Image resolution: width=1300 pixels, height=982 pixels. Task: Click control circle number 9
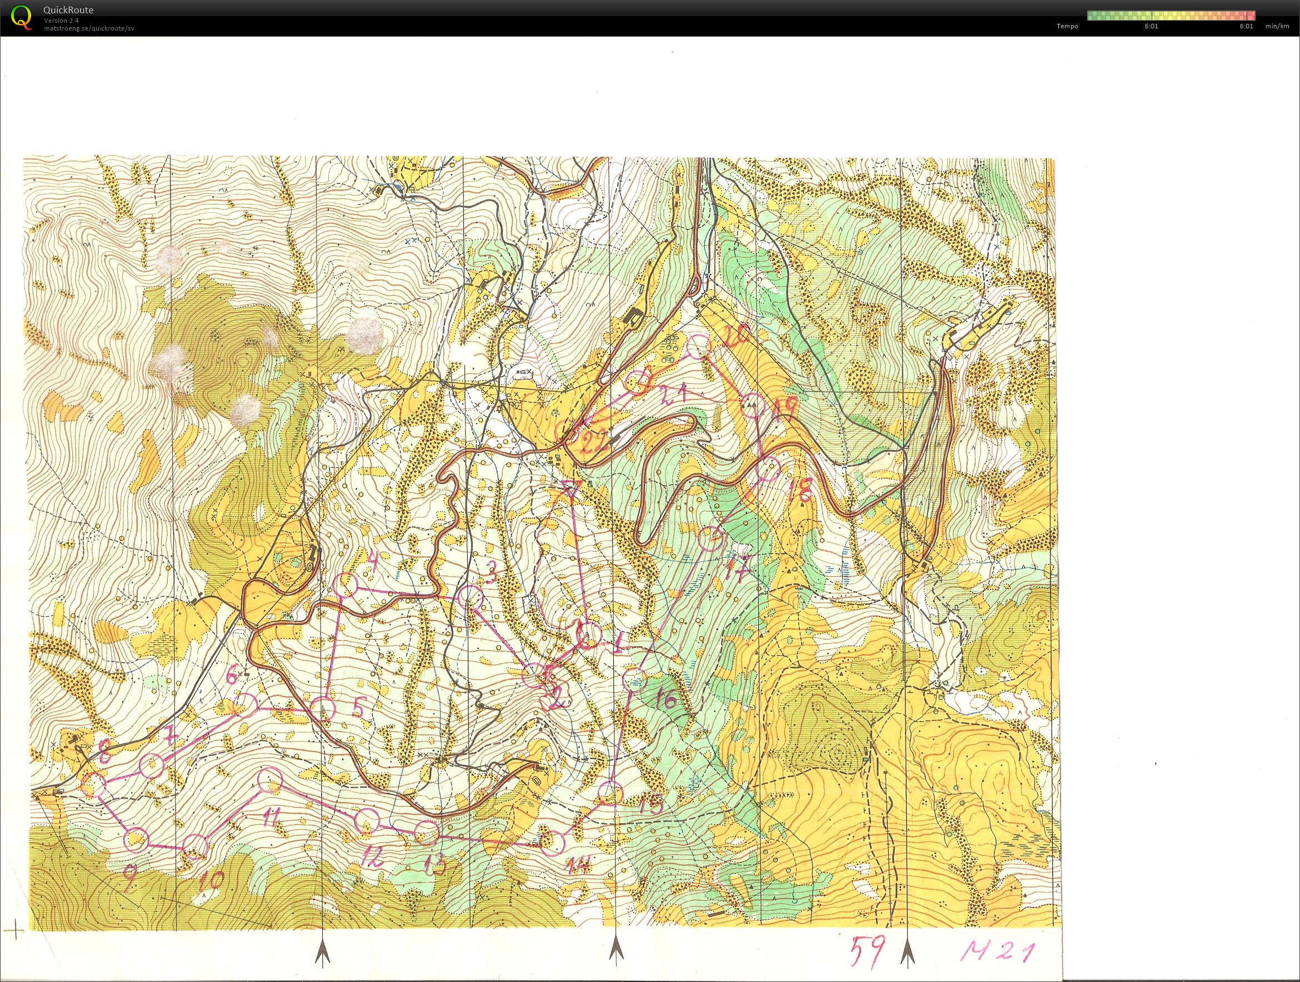(x=136, y=839)
